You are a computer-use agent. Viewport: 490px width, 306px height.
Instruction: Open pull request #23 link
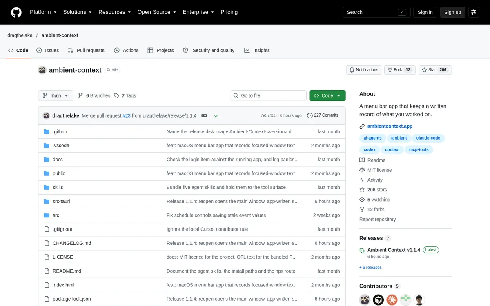(x=127, y=115)
